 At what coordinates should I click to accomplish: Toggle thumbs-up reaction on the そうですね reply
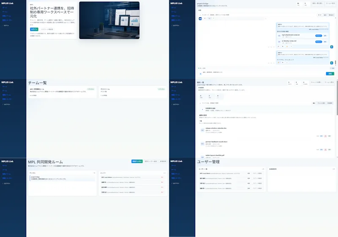click(x=279, y=62)
